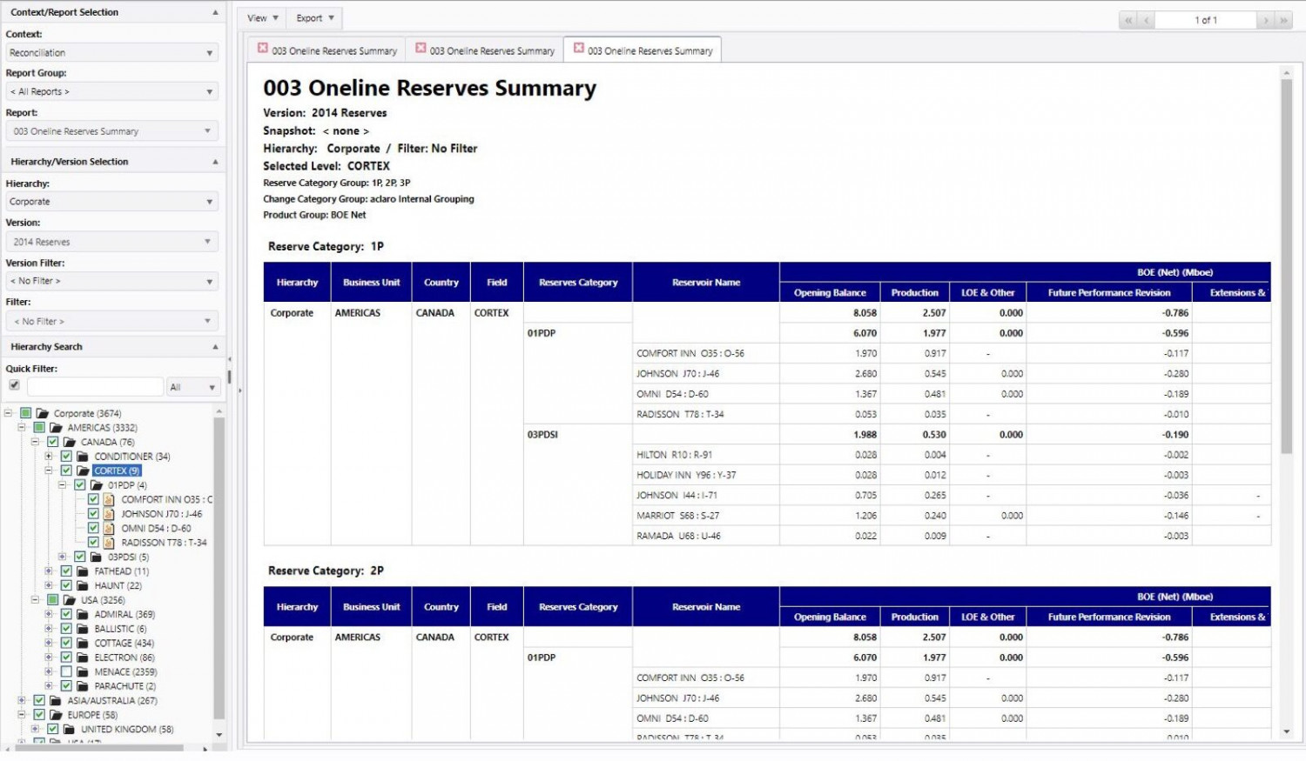
Task: Expand the 03PDSI (5) tree node
Action: (x=62, y=557)
